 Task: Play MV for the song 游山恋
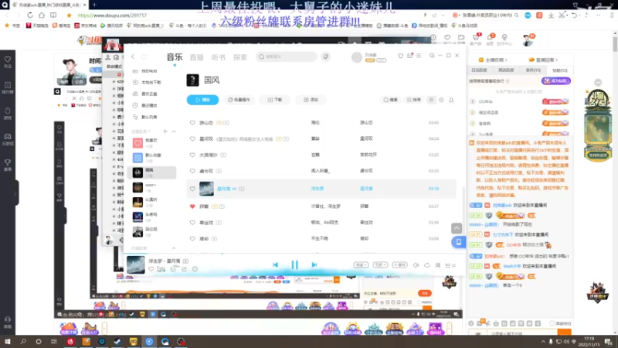pyautogui.click(x=226, y=123)
